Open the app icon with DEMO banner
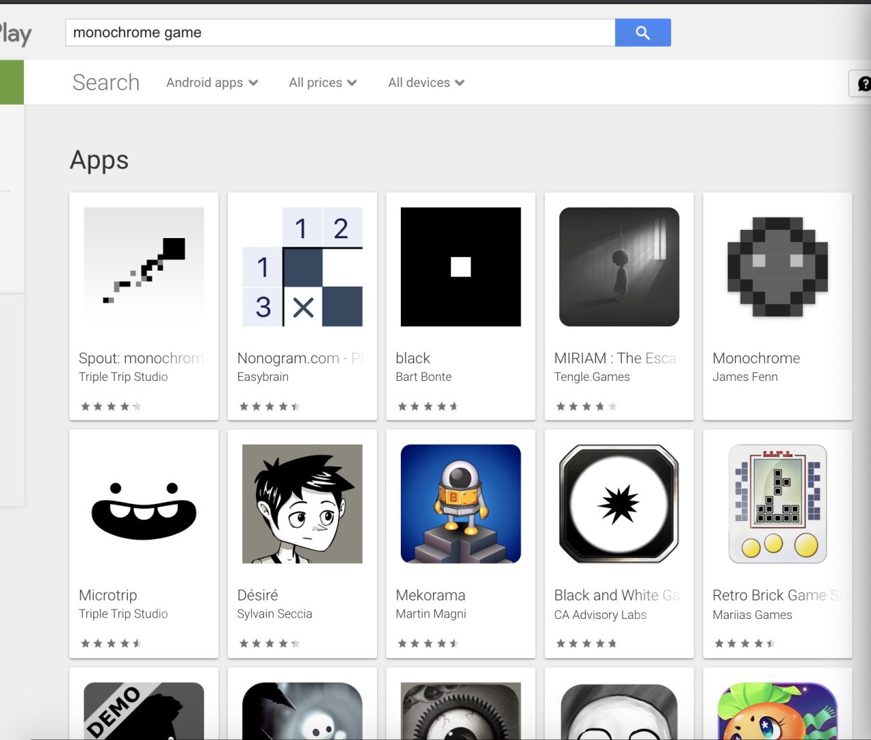The image size is (871, 740). click(x=144, y=711)
